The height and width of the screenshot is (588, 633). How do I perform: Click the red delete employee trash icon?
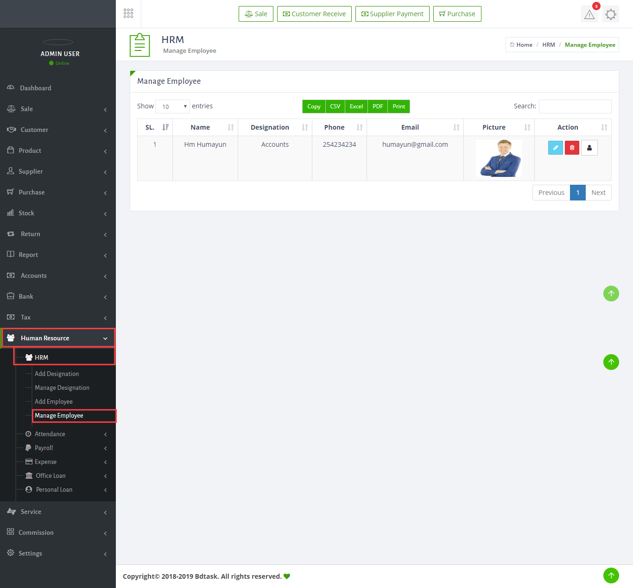[x=572, y=148]
